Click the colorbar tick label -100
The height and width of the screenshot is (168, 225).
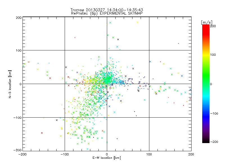pos(214,113)
